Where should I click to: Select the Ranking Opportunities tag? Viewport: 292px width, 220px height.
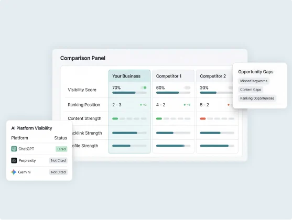click(x=257, y=98)
